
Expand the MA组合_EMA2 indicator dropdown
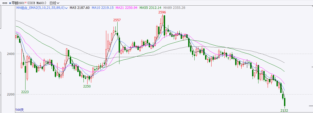tap(66, 8)
